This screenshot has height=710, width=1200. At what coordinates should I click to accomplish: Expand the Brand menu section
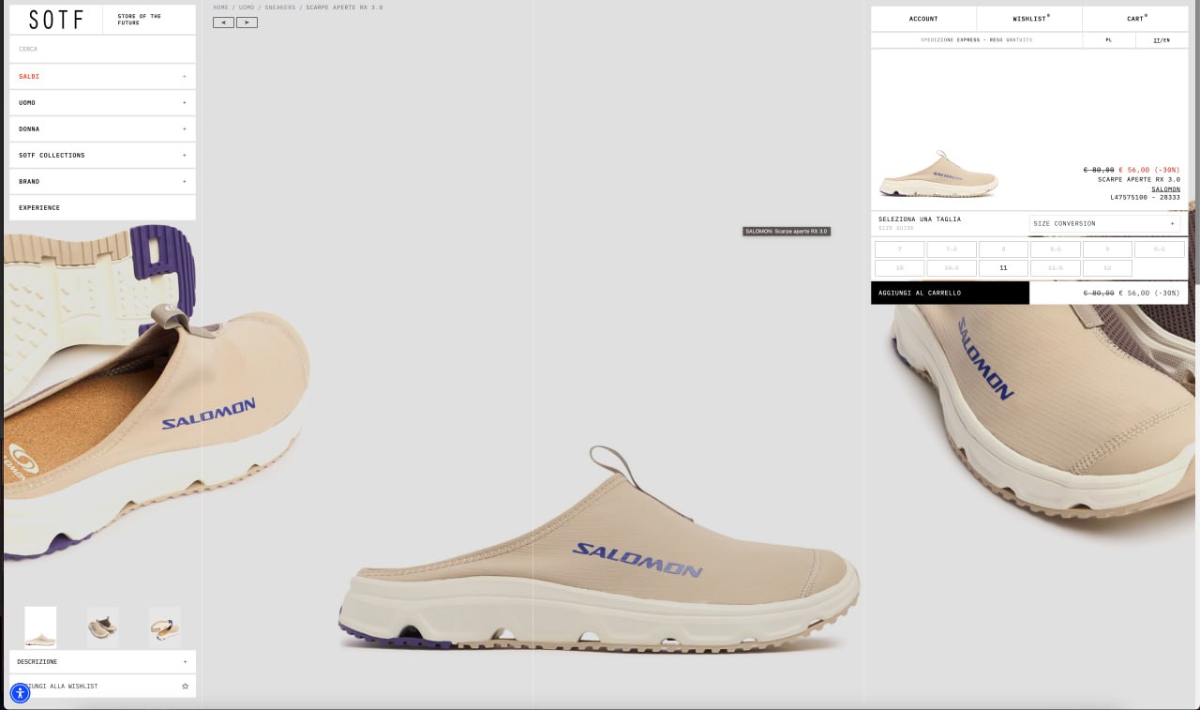[x=102, y=181]
